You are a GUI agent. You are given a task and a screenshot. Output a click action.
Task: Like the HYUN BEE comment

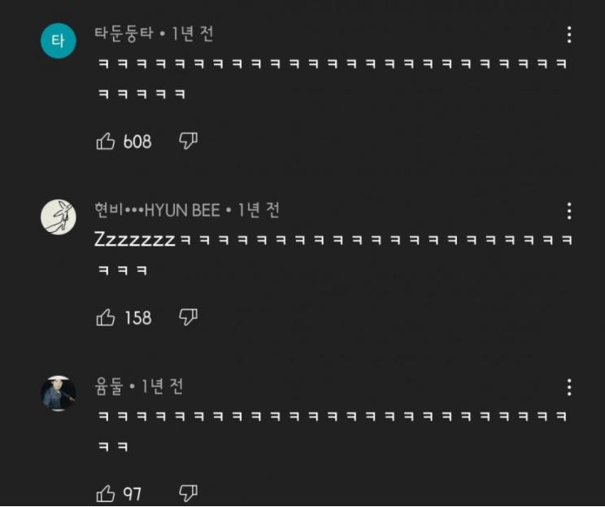106,317
